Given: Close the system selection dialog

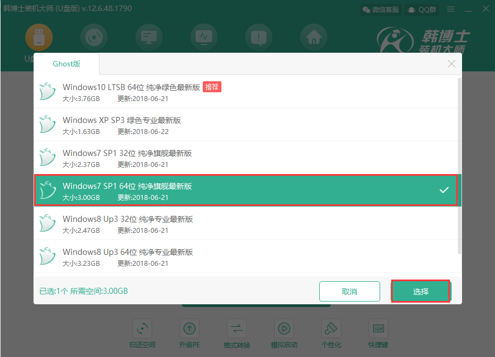Looking at the screenshot, I should (x=452, y=64).
